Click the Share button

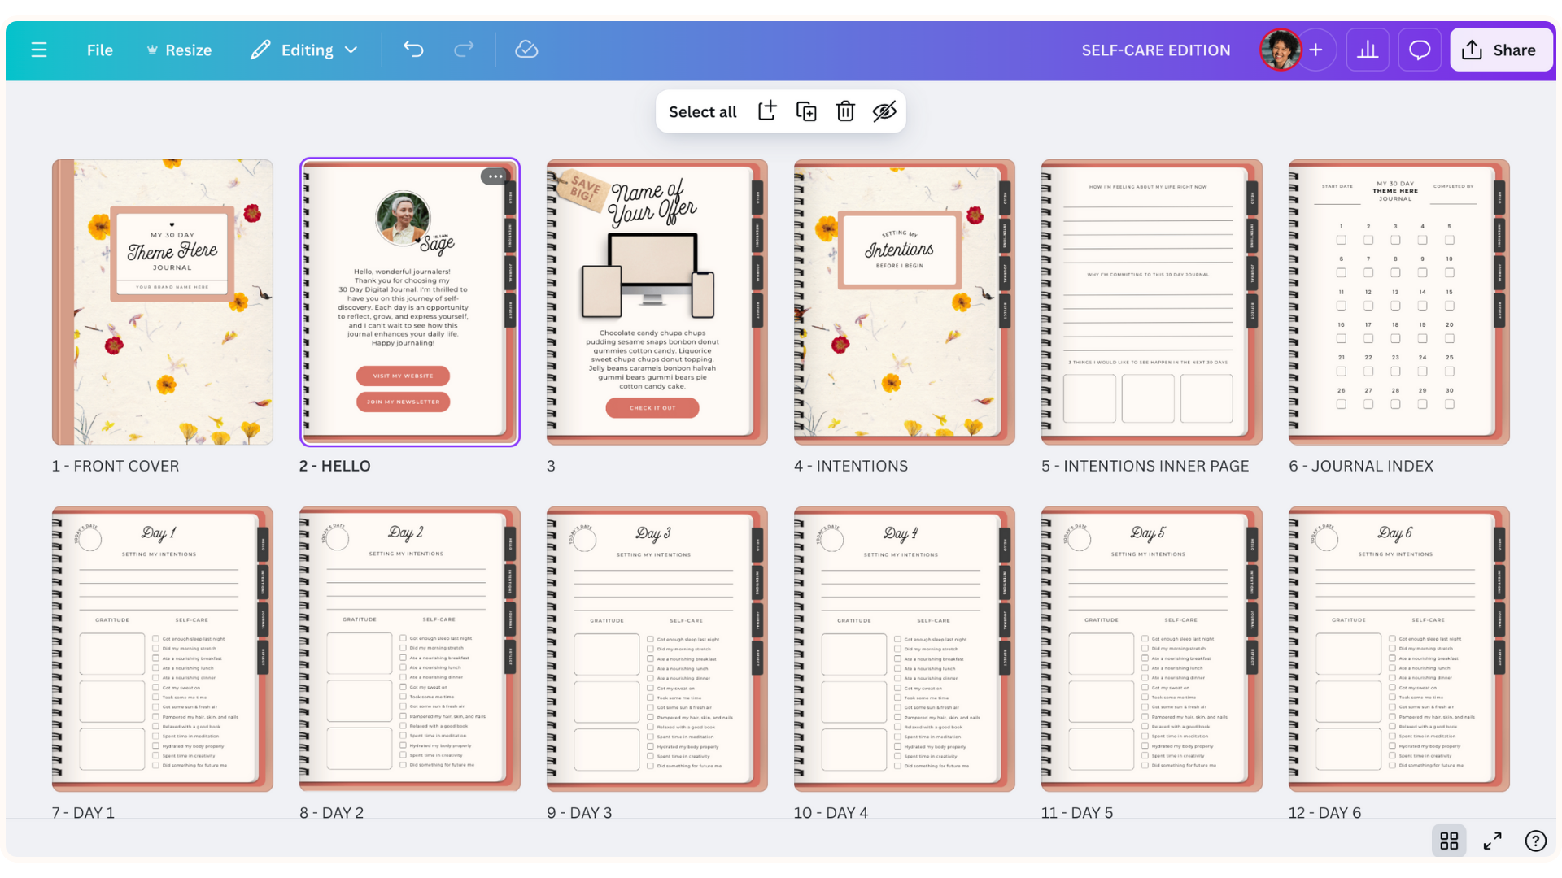(1501, 50)
